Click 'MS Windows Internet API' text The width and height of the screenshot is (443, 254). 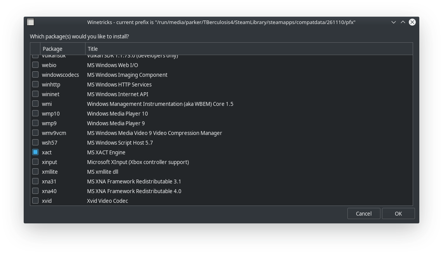[x=117, y=94]
